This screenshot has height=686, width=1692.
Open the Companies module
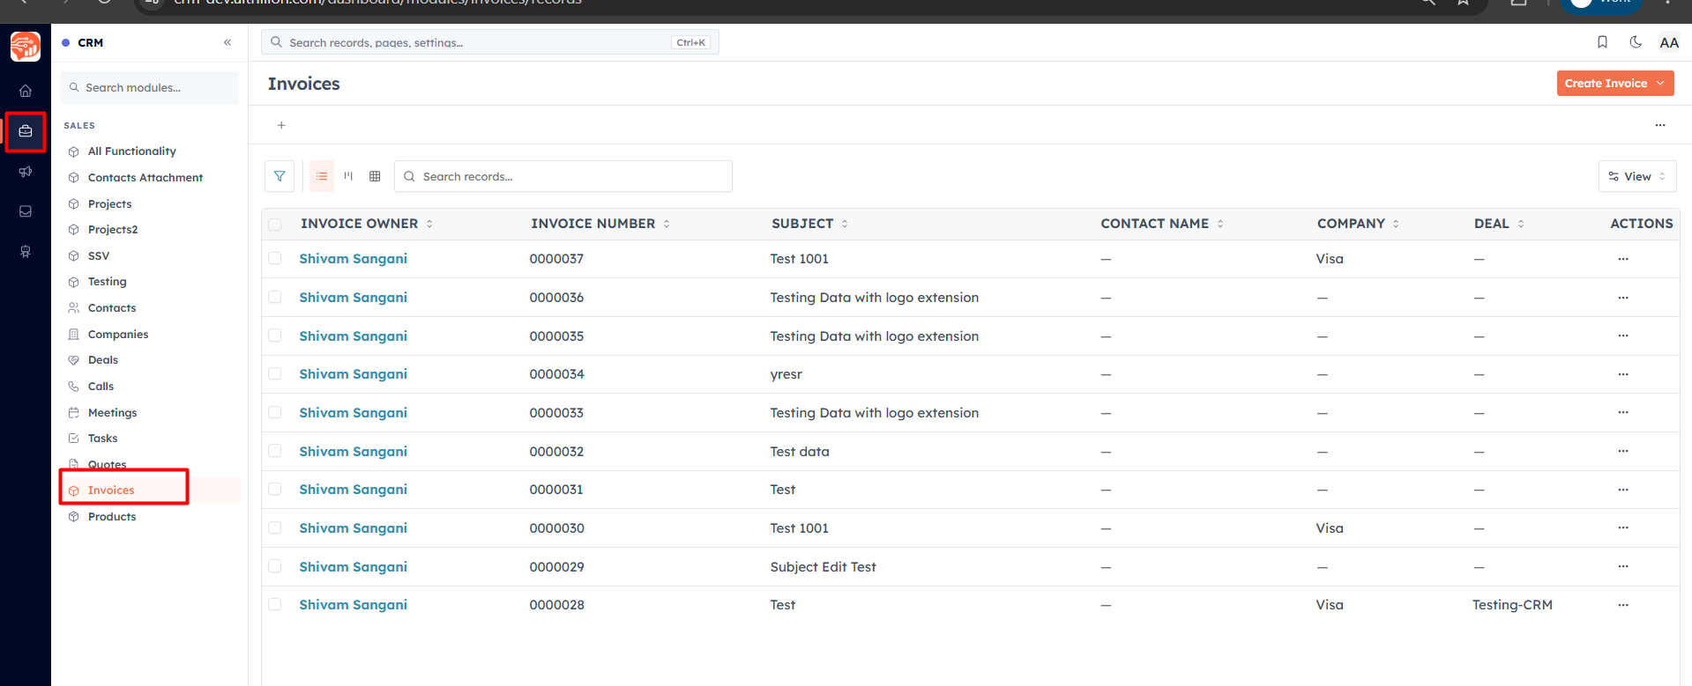(x=118, y=335)
